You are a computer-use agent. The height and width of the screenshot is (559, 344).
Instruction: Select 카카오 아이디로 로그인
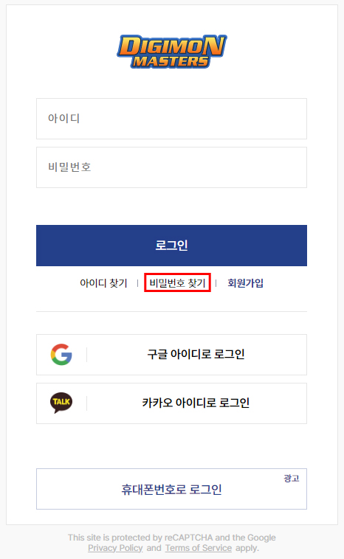[172, 403]
